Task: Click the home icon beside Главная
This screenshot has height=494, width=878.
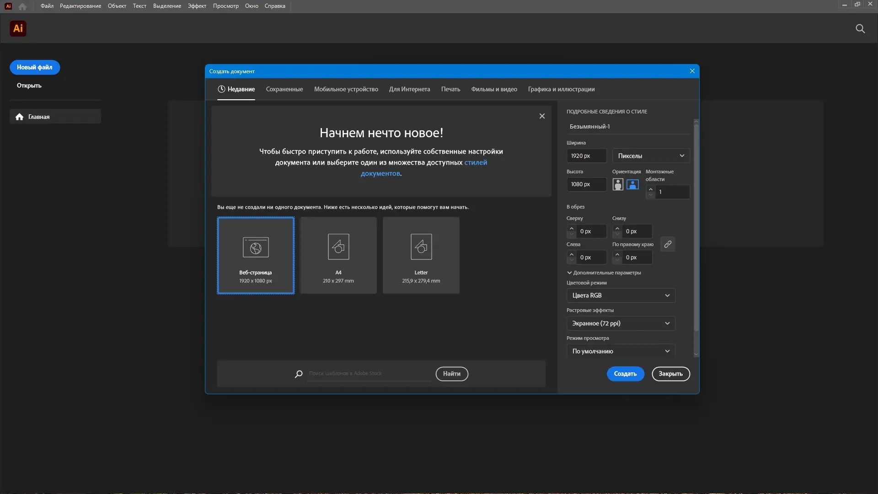Action: pyautogui.click(x=19, y=117)
